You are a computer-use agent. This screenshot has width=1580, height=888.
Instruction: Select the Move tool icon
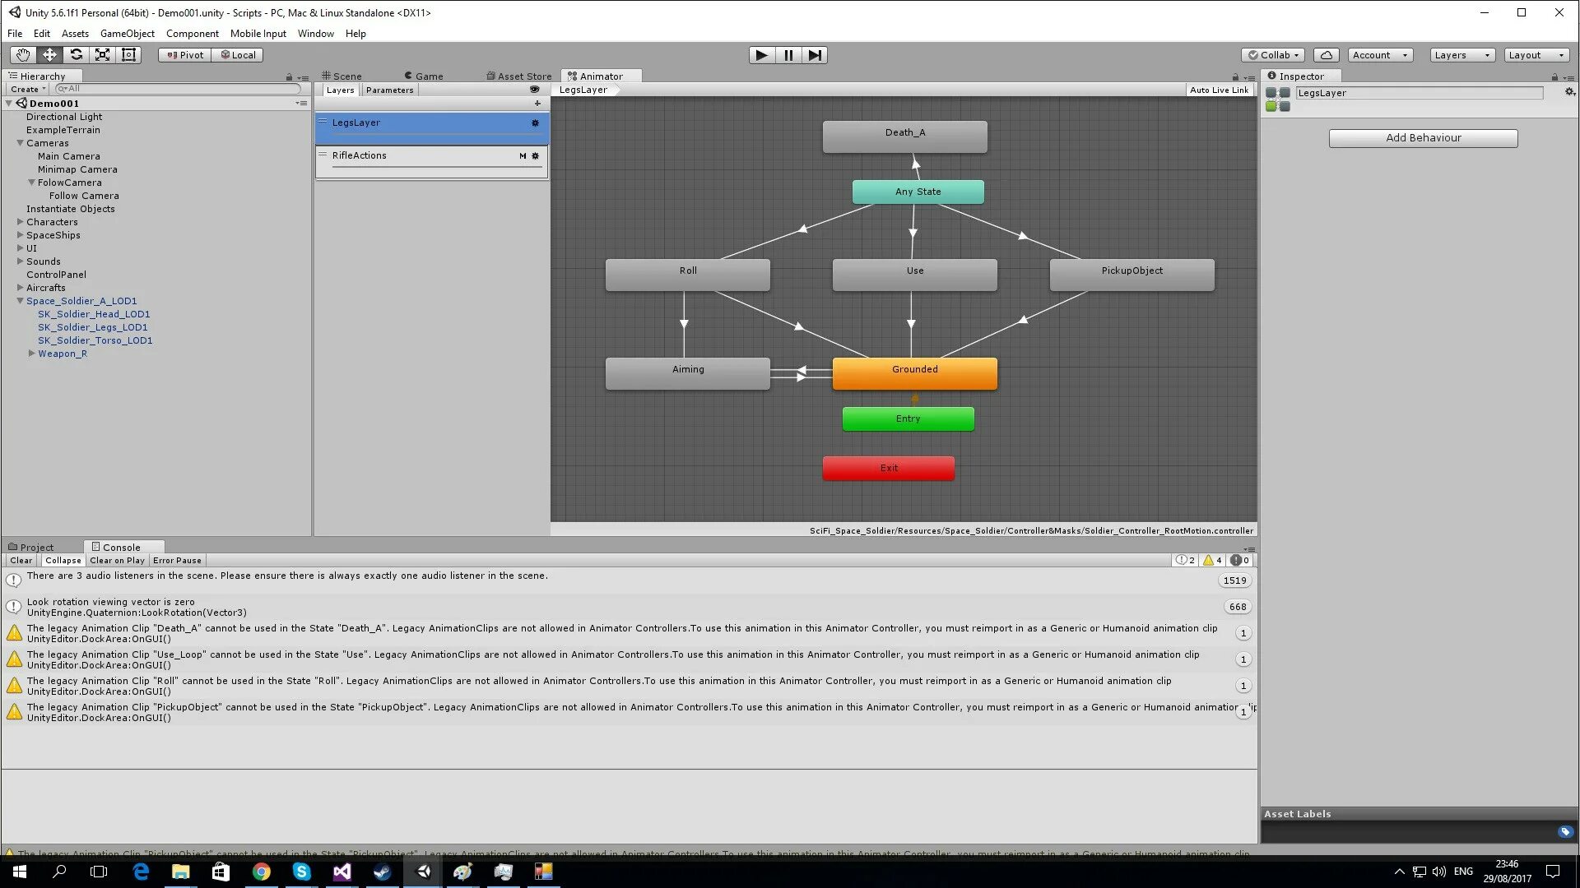click(x=49, y=55)
